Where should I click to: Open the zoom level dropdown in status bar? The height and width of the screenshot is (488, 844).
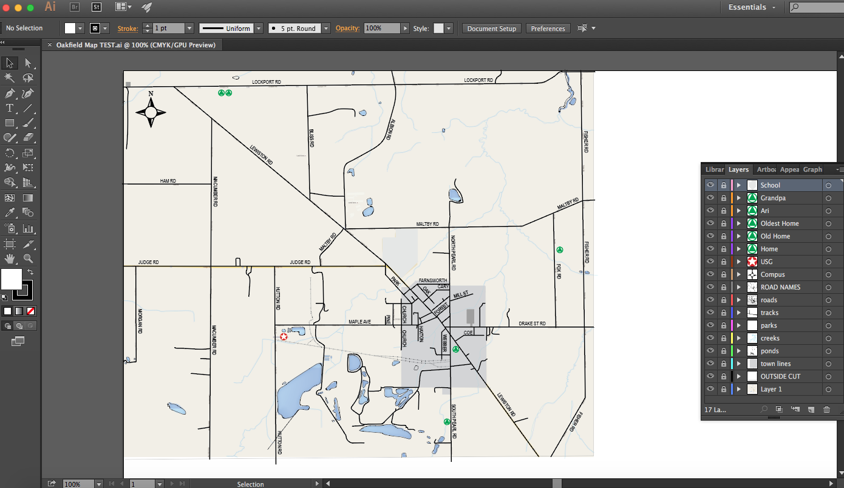[x=98, y=484]
